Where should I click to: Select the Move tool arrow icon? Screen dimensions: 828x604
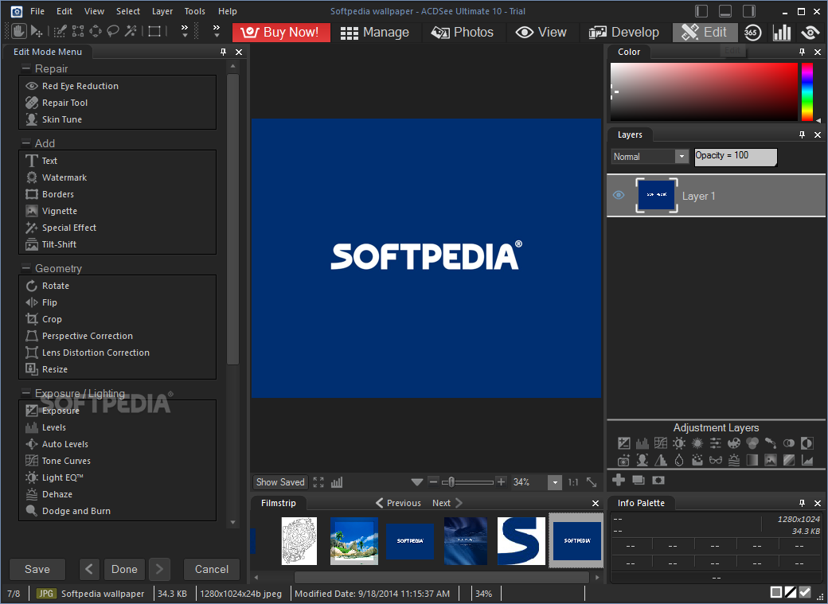[x=37, y=32]
